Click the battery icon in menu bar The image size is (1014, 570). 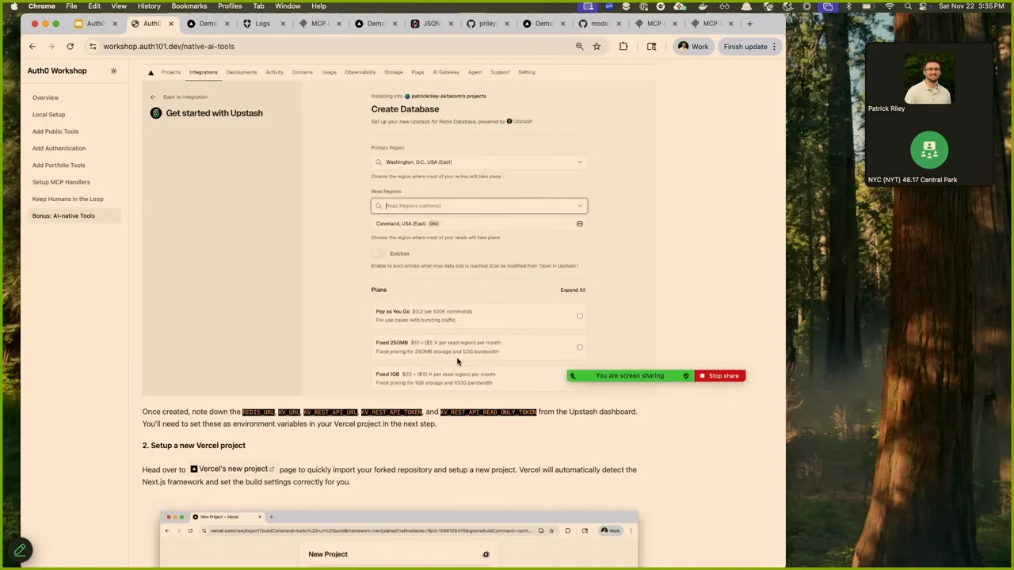tap(868, 6)
